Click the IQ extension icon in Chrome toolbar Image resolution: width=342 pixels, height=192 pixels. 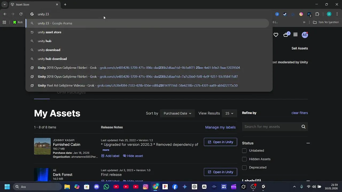277,14
